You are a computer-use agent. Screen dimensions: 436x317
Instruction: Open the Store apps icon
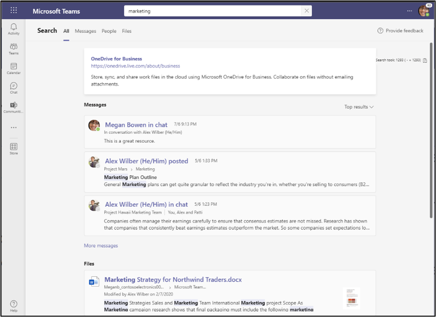coord(14,149)
